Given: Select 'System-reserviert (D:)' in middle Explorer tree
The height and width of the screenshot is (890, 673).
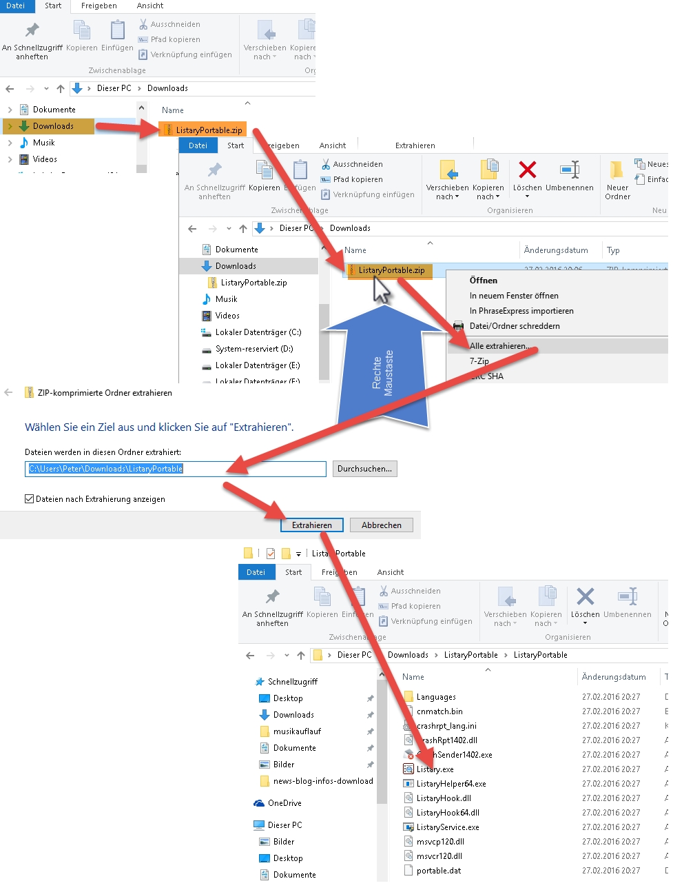Looking at the screenshot, I should (x=253, y=349).
